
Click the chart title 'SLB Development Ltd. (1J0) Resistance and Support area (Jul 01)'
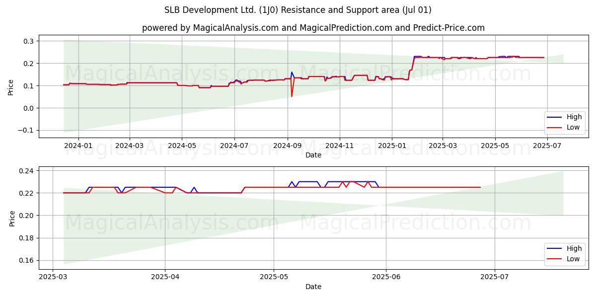[298, 10]
